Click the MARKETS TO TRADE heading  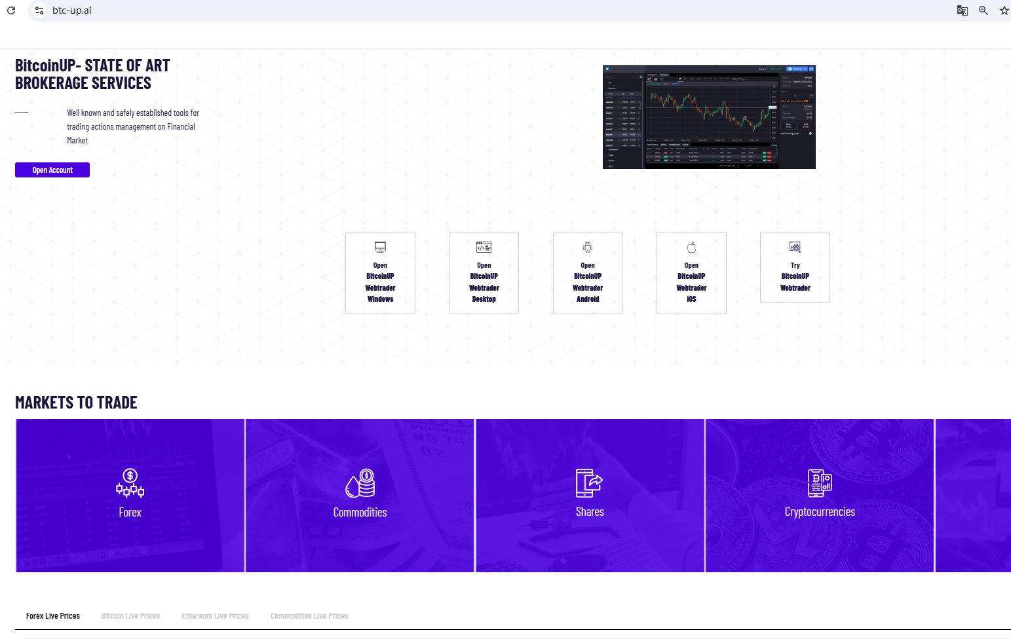coord(76,403)
